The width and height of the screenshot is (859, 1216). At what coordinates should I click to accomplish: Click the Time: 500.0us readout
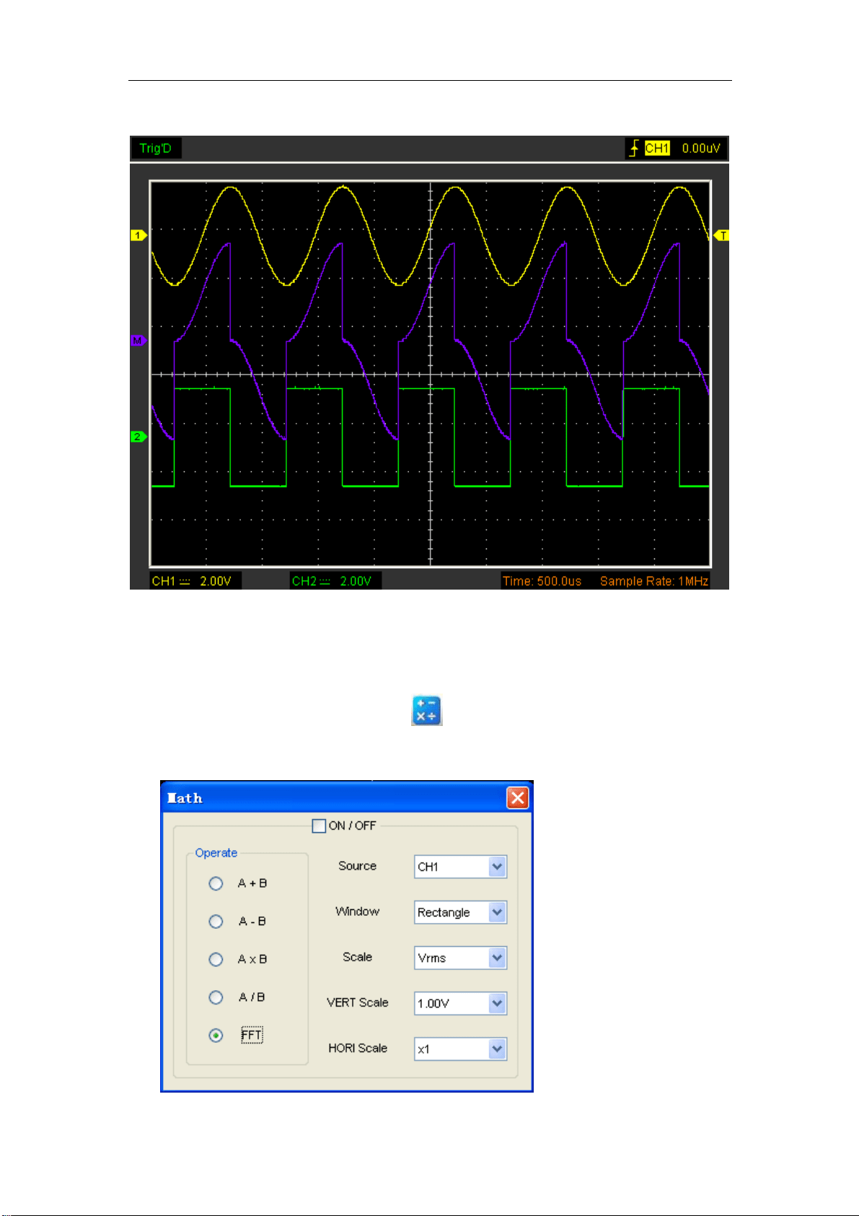pos(542,581)
